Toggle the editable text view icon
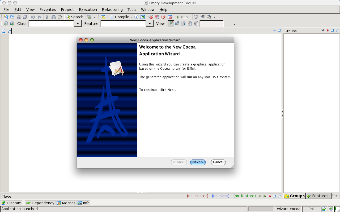 click(x=171, y=24)
